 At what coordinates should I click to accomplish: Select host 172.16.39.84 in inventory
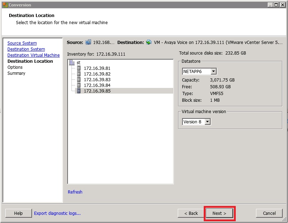tap(97, 85)
